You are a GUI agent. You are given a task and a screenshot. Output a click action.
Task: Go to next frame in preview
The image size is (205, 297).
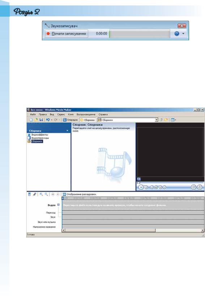tap(160, 187)
